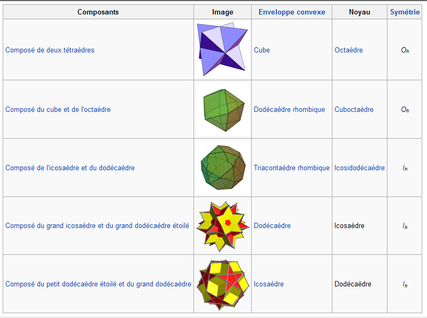The height and width of the screenshot is (318, 427).
Task: View the spiky red-yellow star polyhedron image
Action: click(x=223, y=226)
